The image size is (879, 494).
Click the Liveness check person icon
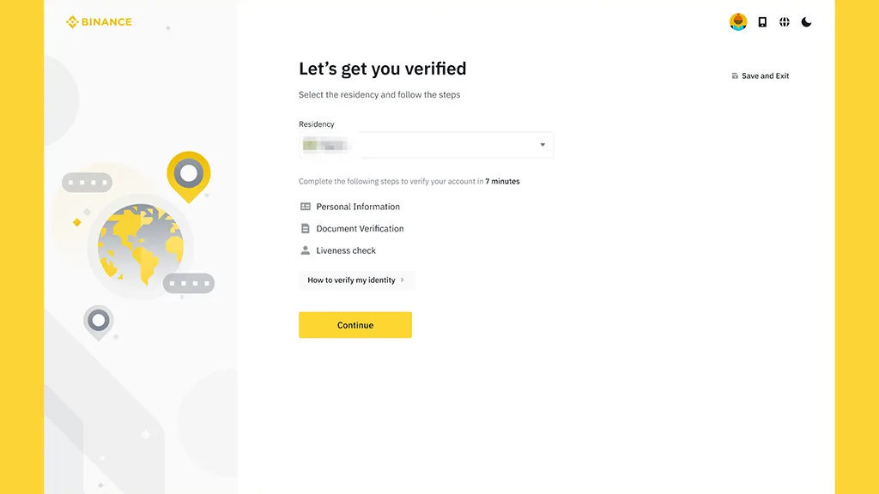pyautogui.click(x=305, y=250)
